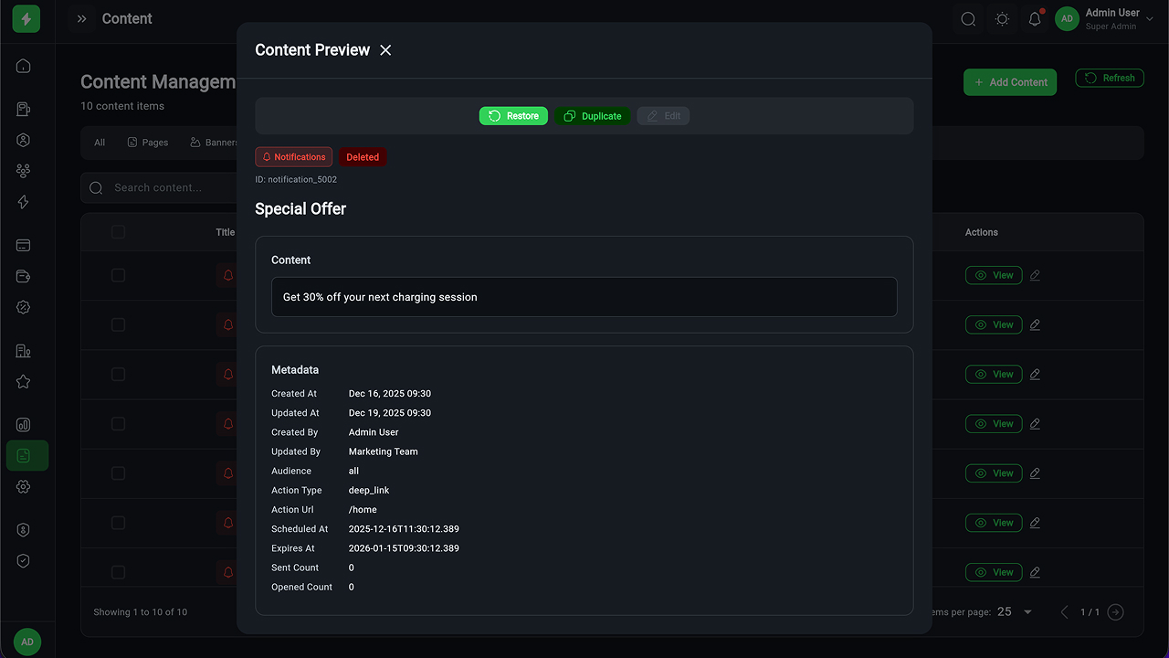
Task: Open the charging stations fuel-pump icon
Action: pos(24,110)
